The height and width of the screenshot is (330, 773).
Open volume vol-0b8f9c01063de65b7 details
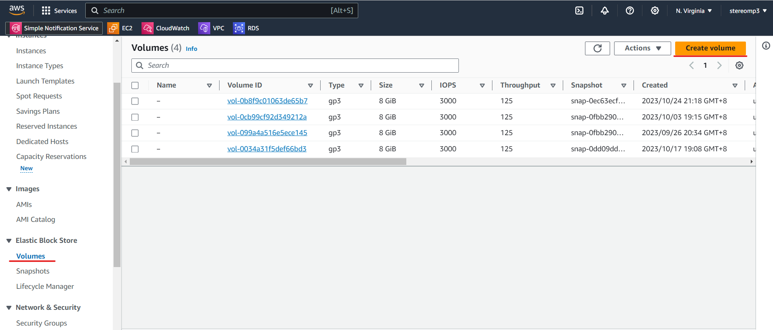[267, 101]
